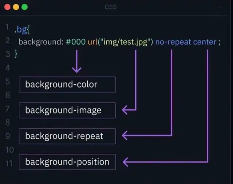Click the background-position box

tap(67, 161)
